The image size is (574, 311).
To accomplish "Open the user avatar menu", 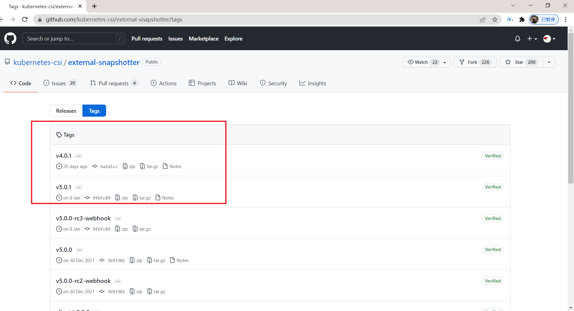I will click(549, 39).
